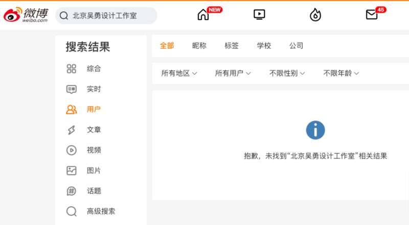Expand the 所有地区 dropdown

179,73
